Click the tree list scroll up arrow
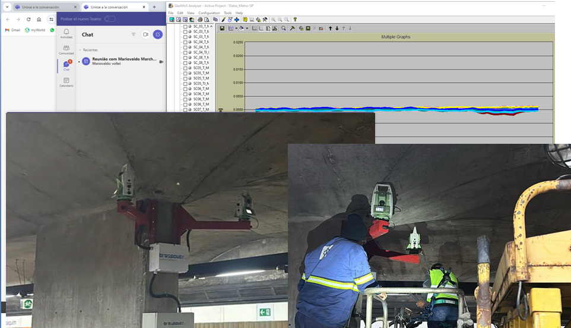This screenshot has height=328, width=571. [x=211, y=27]
